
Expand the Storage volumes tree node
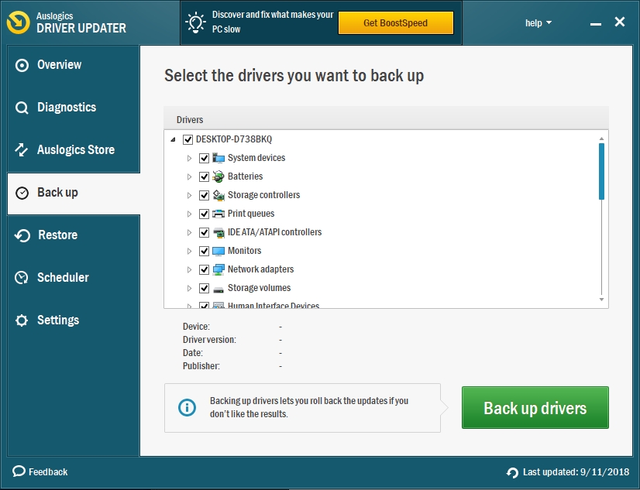(x=189, y=288)
